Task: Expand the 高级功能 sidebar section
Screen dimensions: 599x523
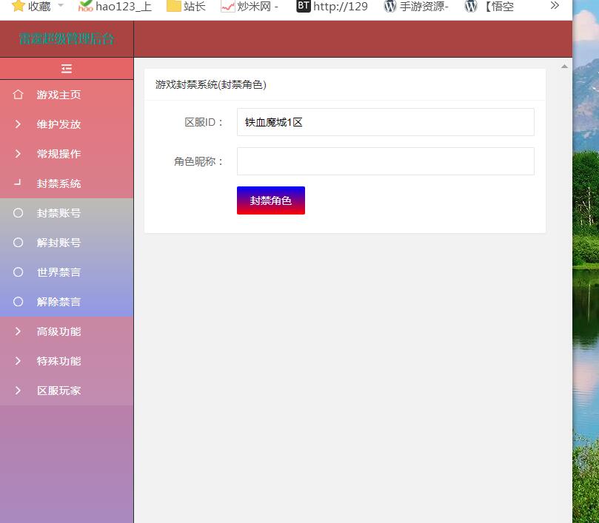Action: point(19,331)
